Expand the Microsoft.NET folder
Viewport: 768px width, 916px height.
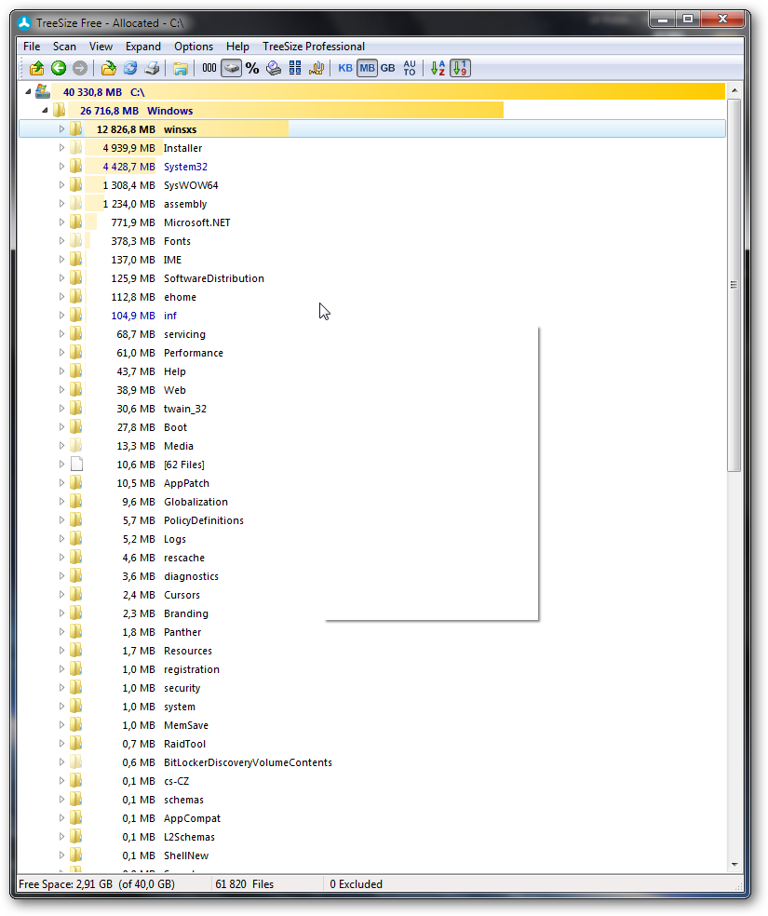(61, 222)
